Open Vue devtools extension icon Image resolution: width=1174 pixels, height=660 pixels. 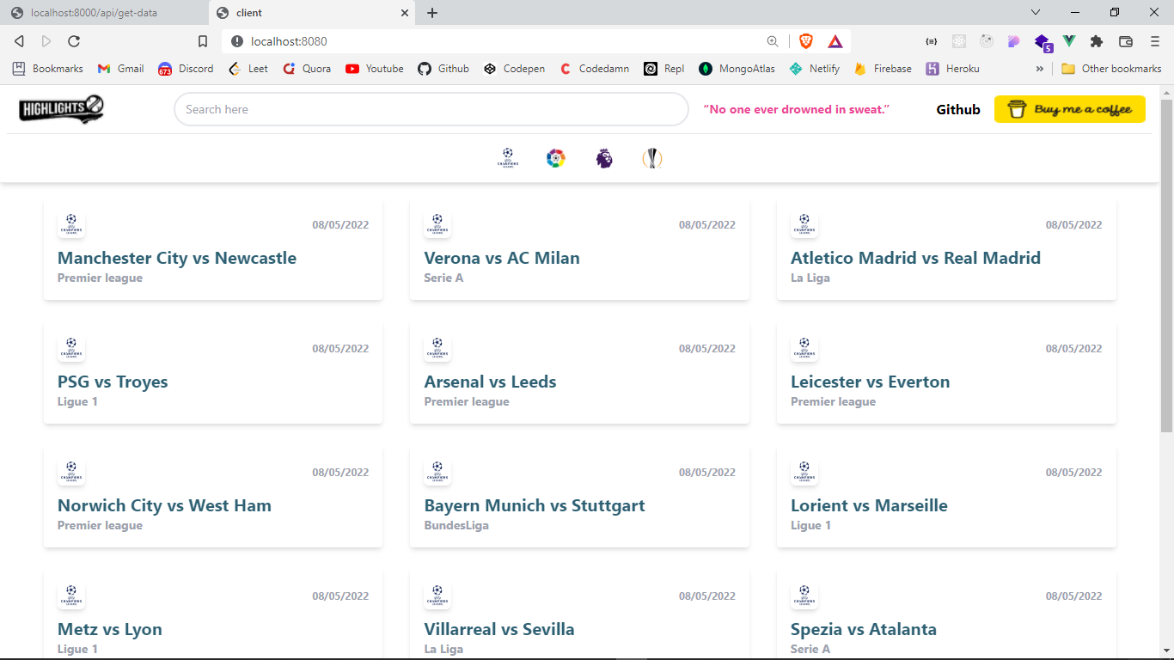point(1069,41)
